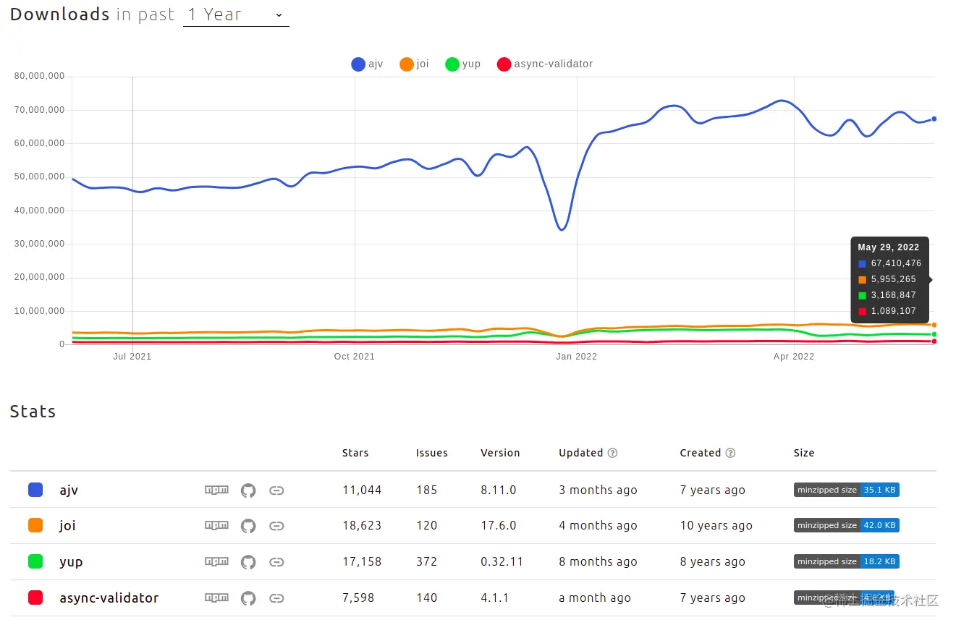Toggle the yup series in chart legend
The width and height of the screenshot is (956, 625).
(462, 64)
